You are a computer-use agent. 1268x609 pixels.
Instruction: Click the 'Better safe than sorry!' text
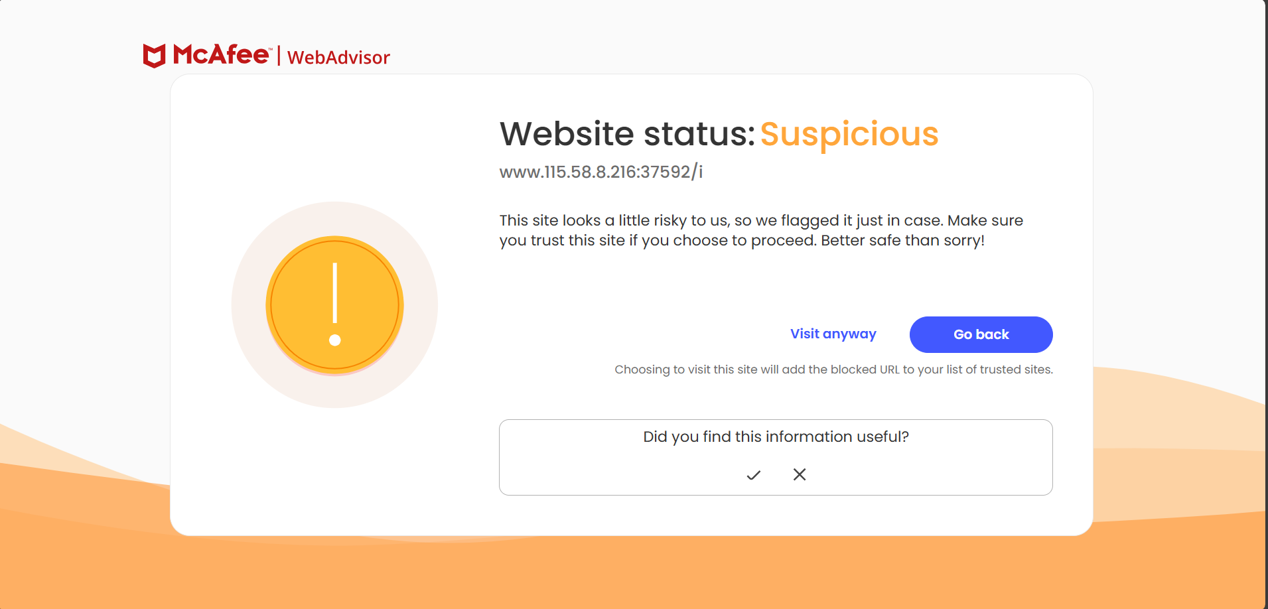902,240
